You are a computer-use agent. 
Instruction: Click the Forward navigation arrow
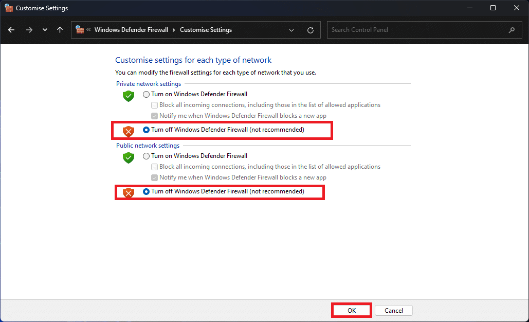pyautogui.click(x=29, y=30)
